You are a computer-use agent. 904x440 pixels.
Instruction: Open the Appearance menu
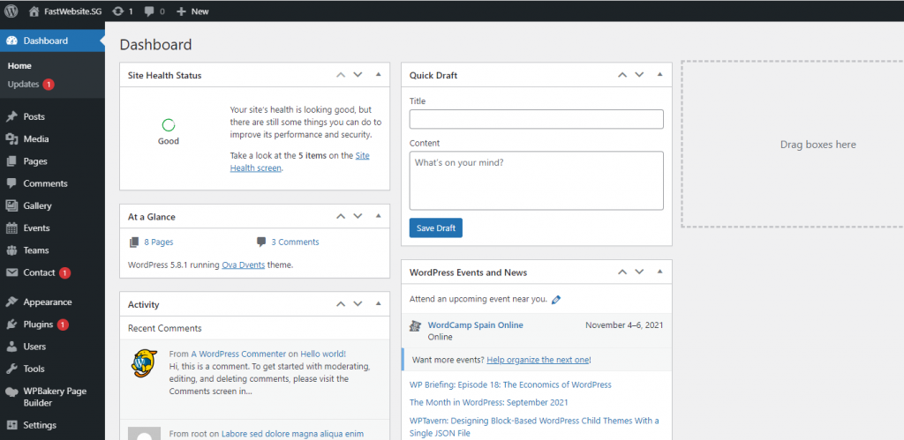pyautogui.click(x=48, y=302)
